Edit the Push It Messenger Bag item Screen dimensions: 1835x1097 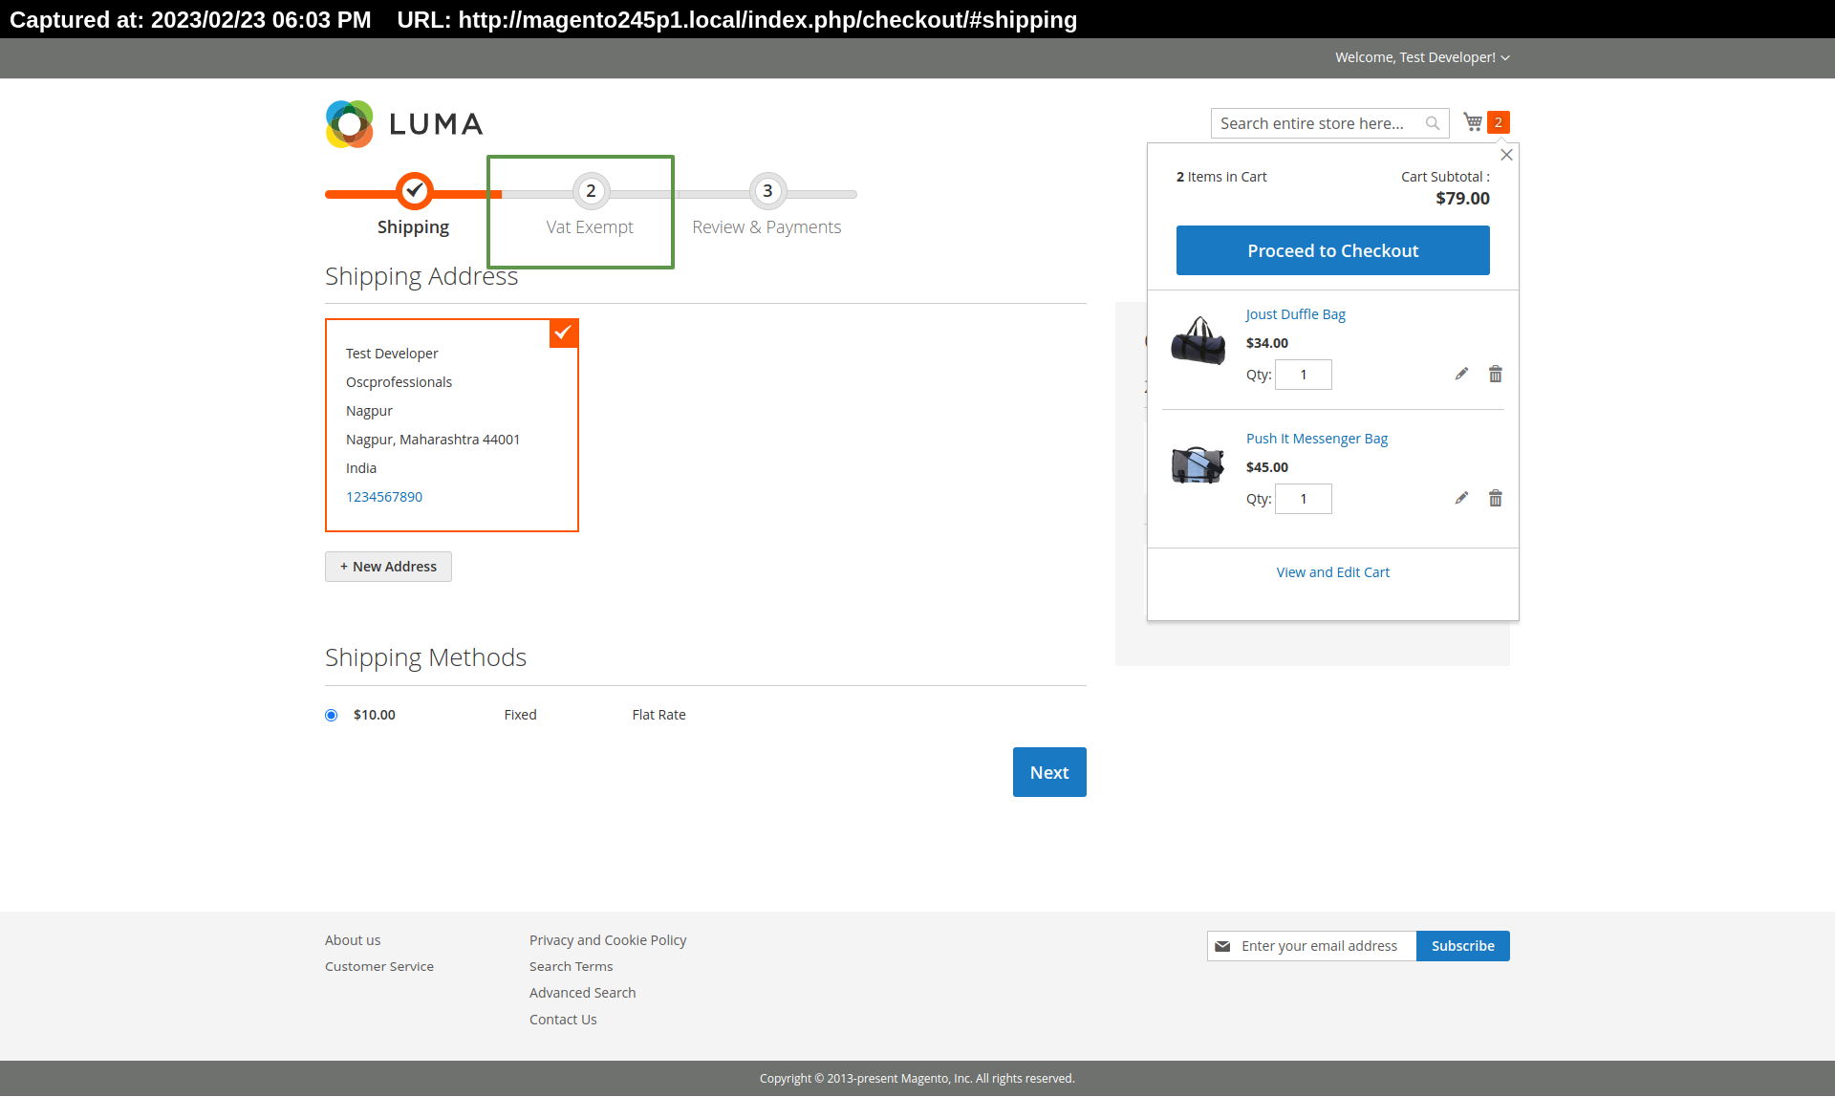pyautogui.click(x=1461, y=498)
